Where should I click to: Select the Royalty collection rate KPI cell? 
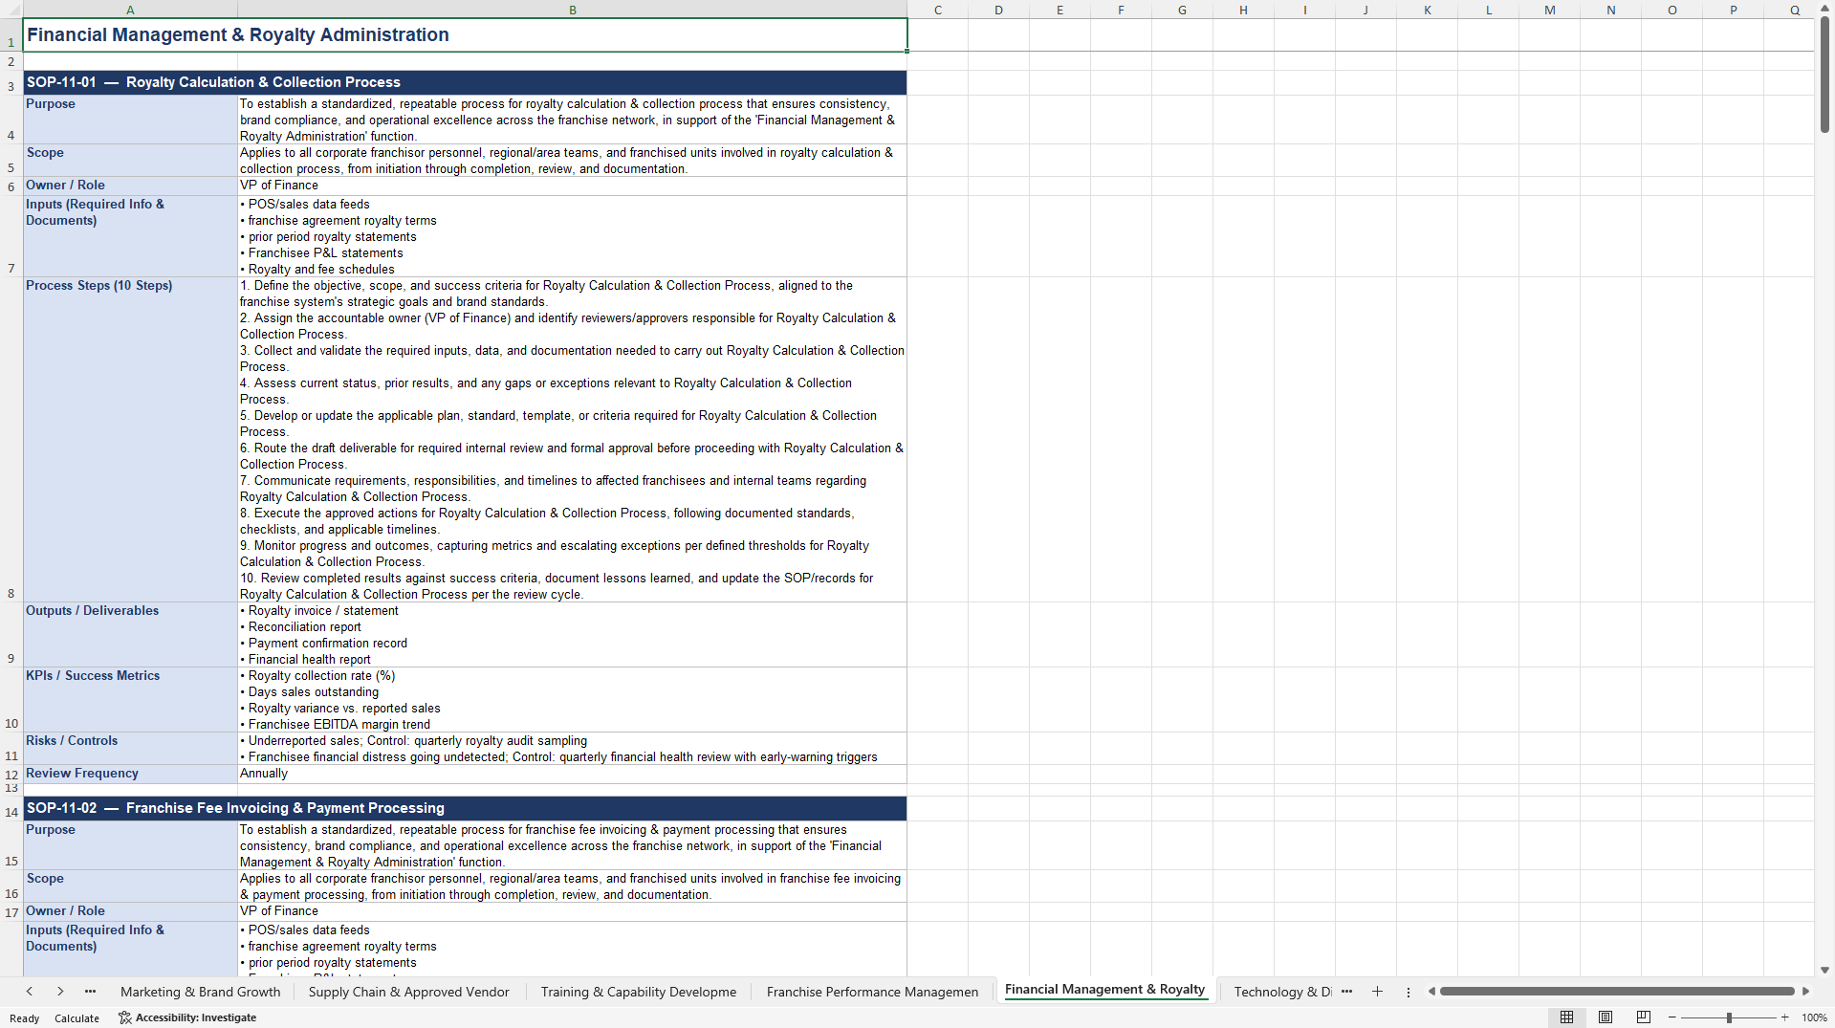[572, 699]
